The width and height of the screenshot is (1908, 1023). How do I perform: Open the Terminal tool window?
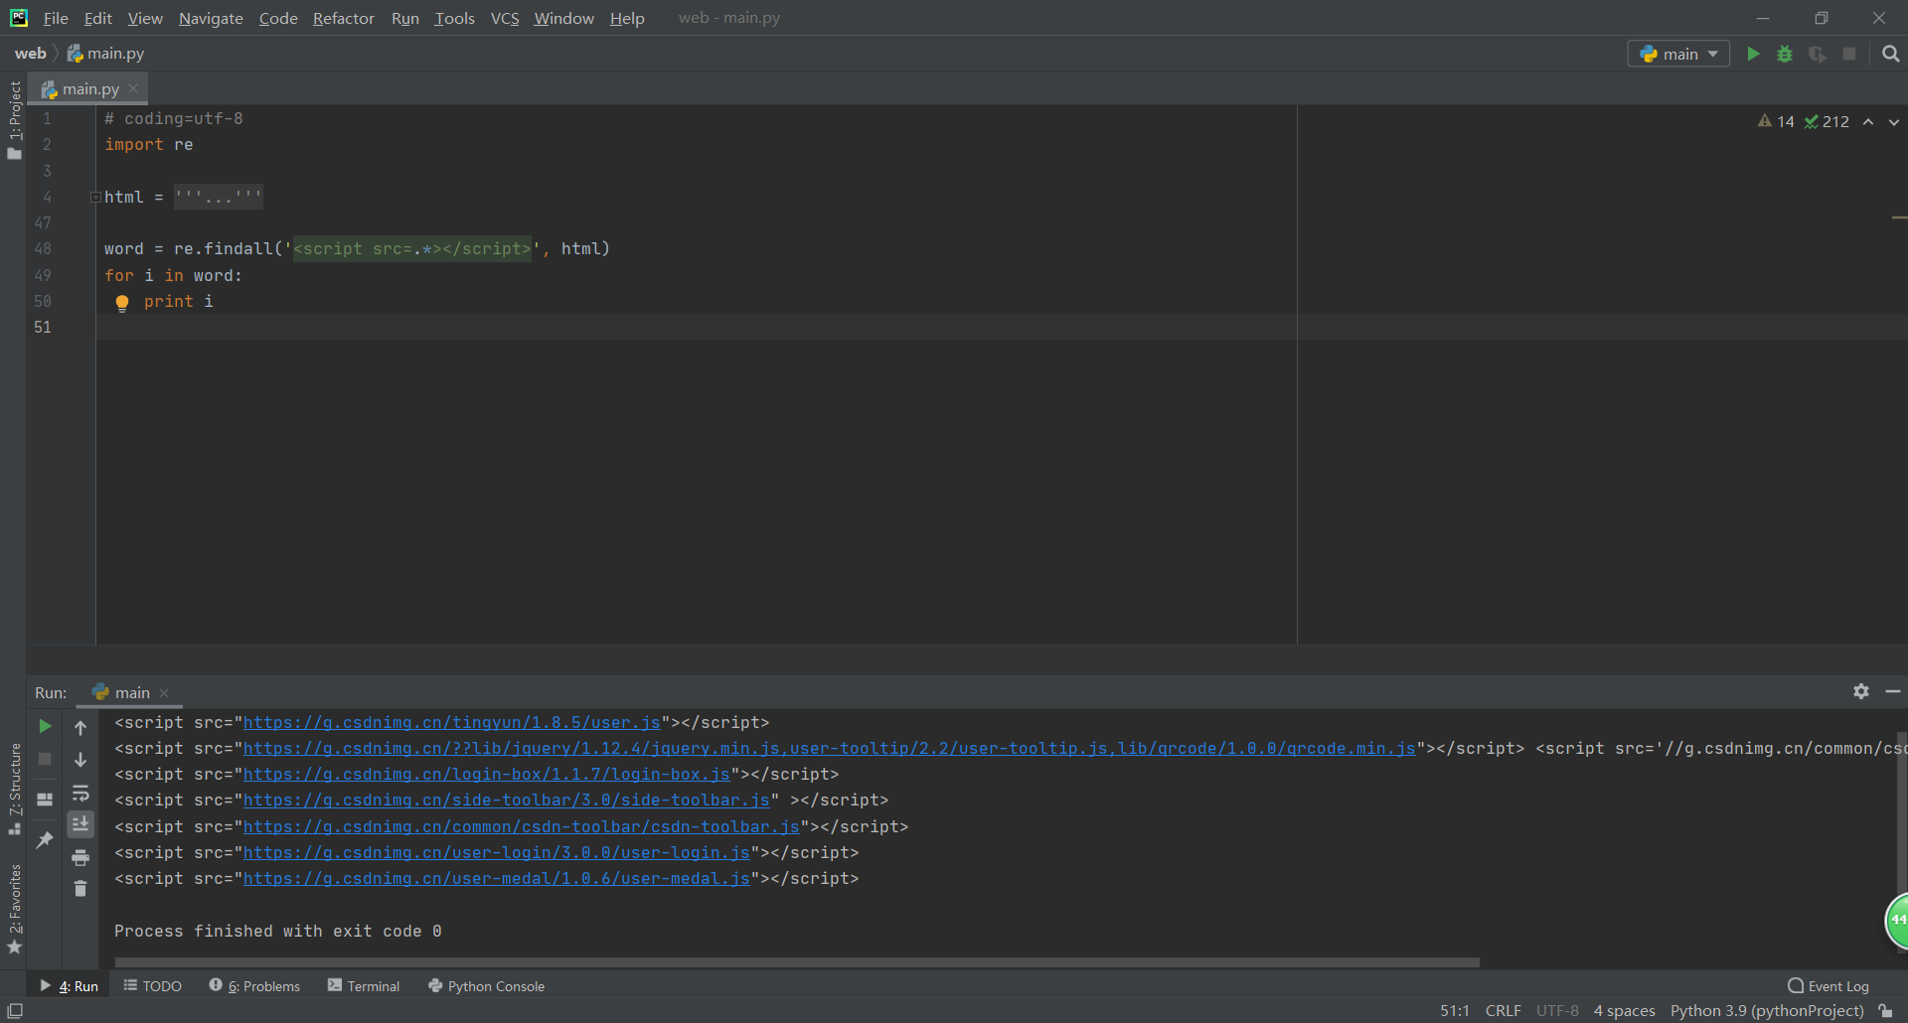364,986
